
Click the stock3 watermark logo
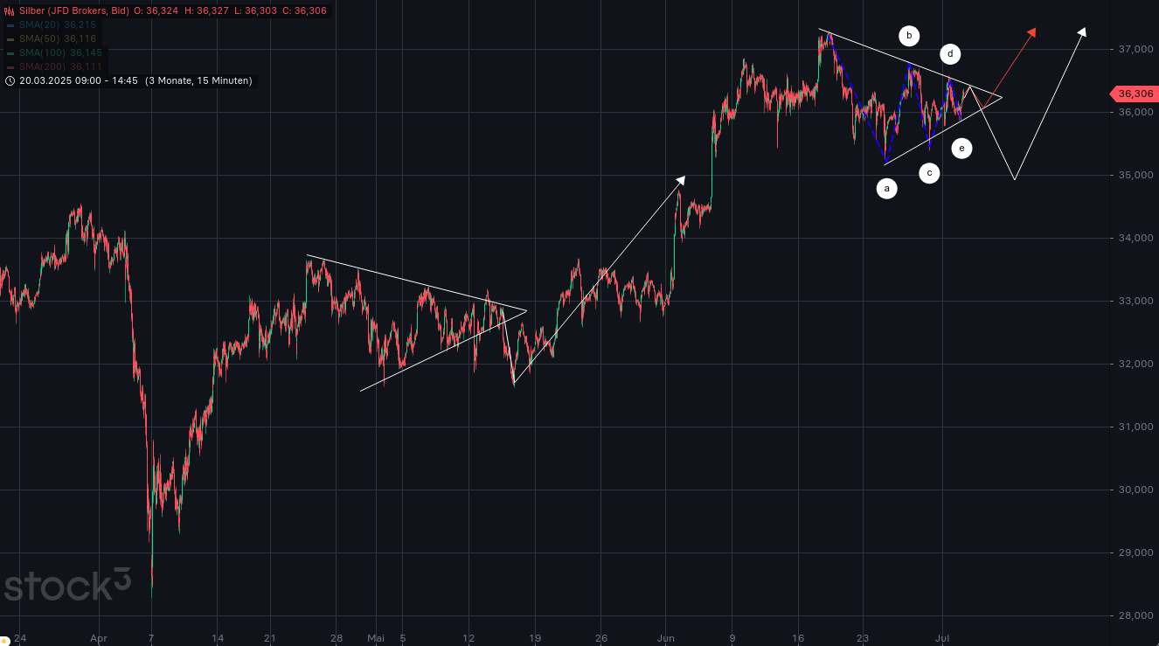[66, 585]
